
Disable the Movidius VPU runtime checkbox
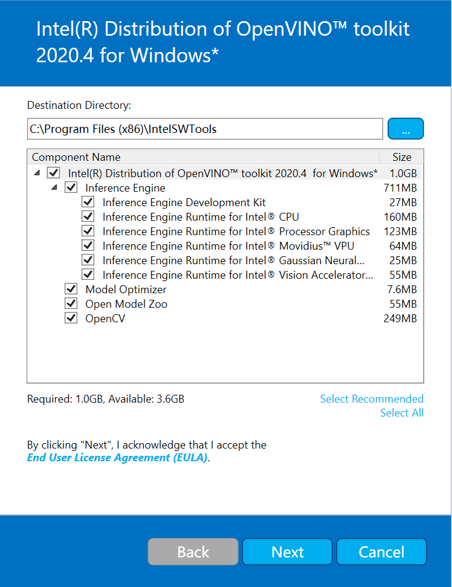tap(88, 245)
